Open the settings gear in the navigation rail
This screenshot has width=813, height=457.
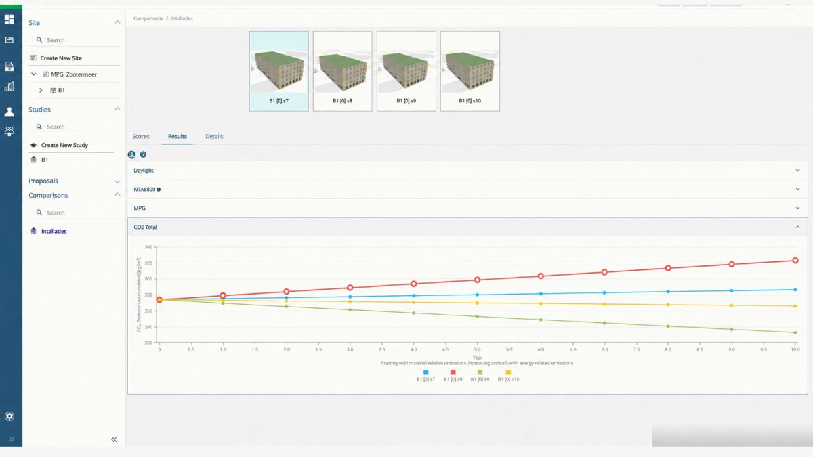point(9,416)
